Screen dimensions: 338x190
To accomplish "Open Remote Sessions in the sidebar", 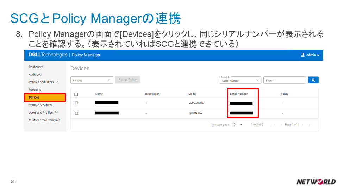I will [x=40, y=105].
